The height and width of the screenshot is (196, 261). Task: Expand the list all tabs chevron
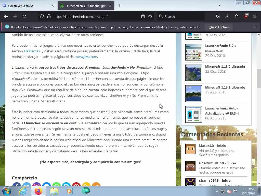220,6
